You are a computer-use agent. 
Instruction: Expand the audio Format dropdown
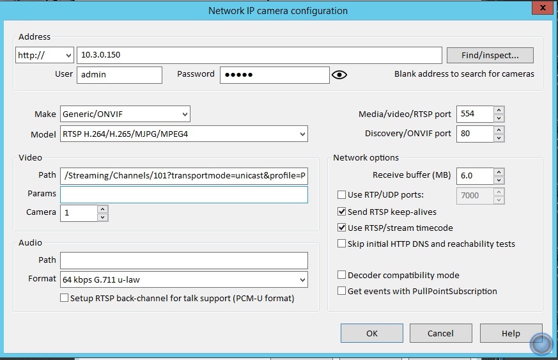[x=184, y=279]
